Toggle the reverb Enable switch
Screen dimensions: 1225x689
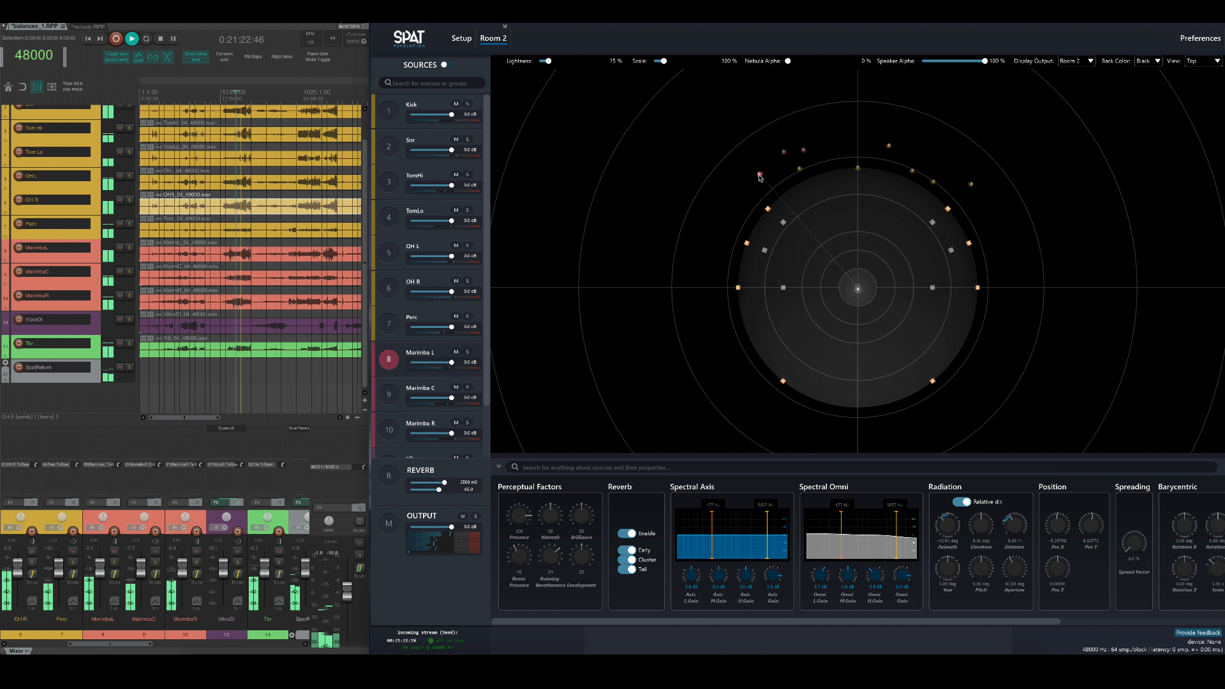click(627, 533)
